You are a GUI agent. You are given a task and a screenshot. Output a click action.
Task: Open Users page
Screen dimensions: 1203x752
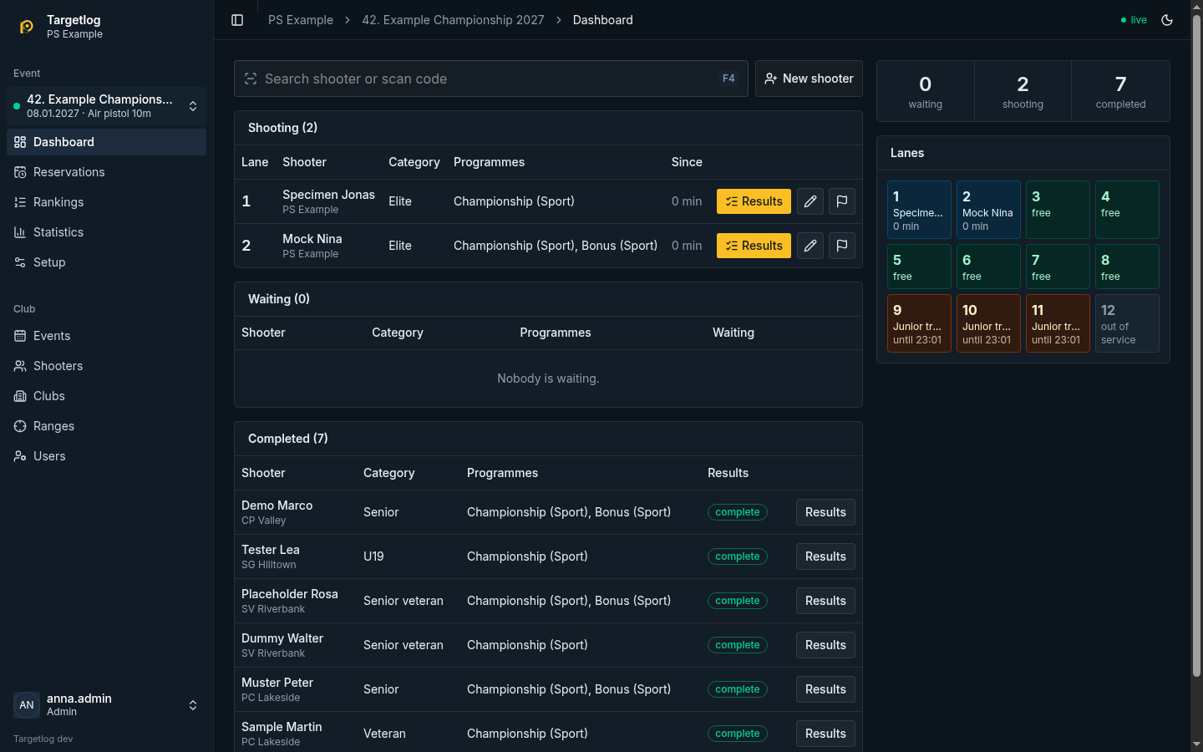tap(106, 456)
